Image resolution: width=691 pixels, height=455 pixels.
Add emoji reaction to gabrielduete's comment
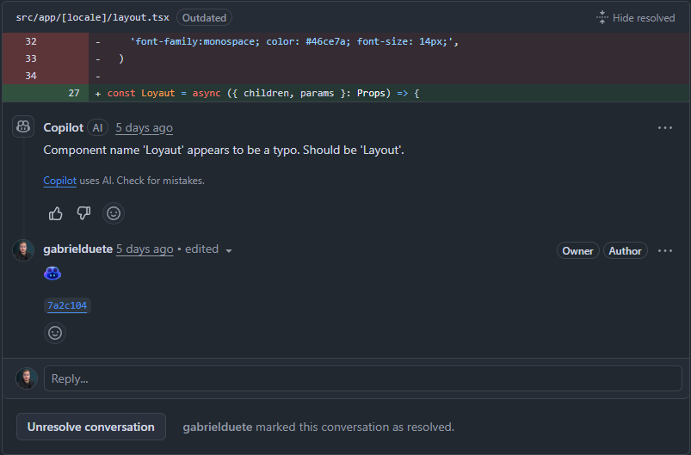tap(55, 333)
